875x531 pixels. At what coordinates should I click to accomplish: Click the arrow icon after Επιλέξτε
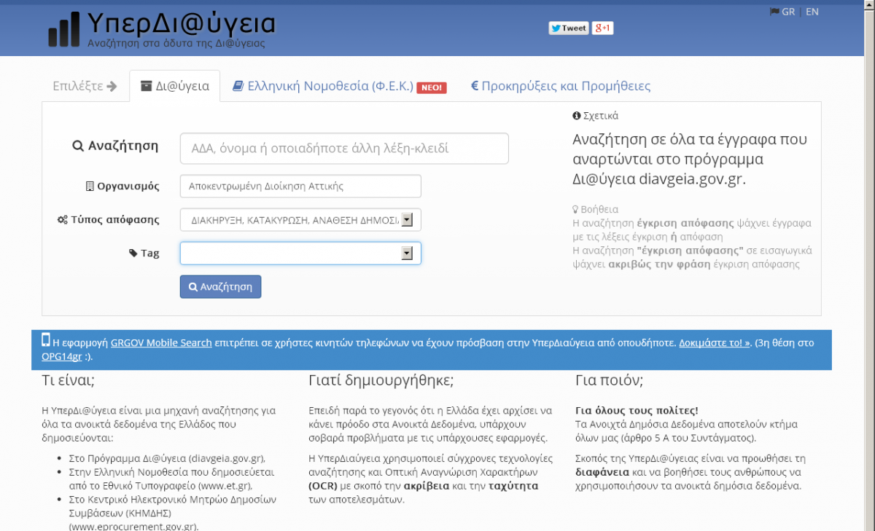(112, 86)
